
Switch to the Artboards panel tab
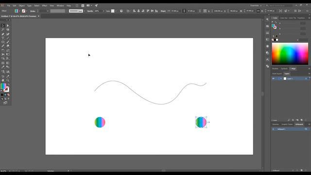click(x=299, y=124)
